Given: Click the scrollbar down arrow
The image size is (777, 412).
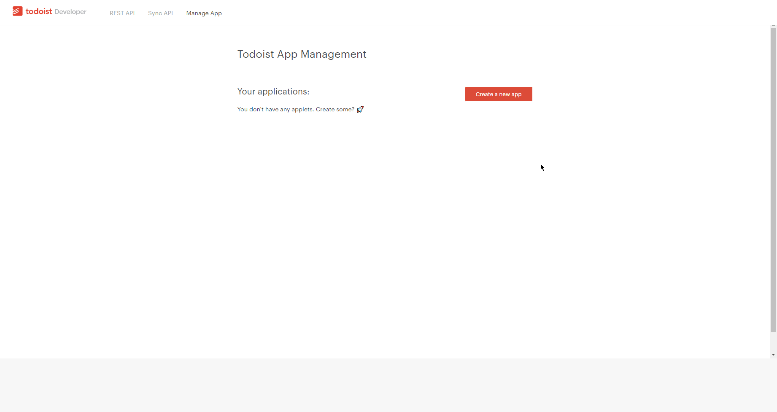Looking at the screenshot, I should click(x=773, y=355).
